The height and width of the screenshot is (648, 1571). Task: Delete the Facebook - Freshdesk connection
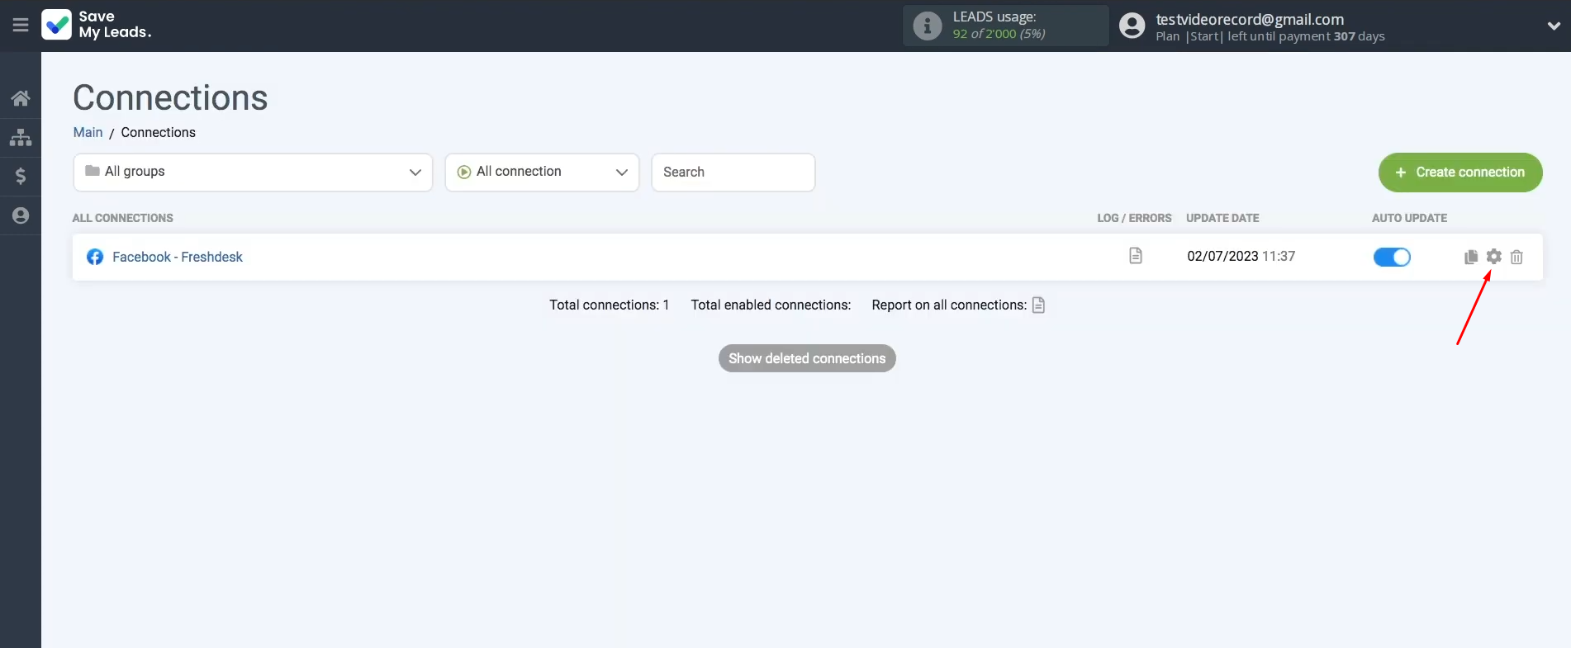pos(1516,257)
